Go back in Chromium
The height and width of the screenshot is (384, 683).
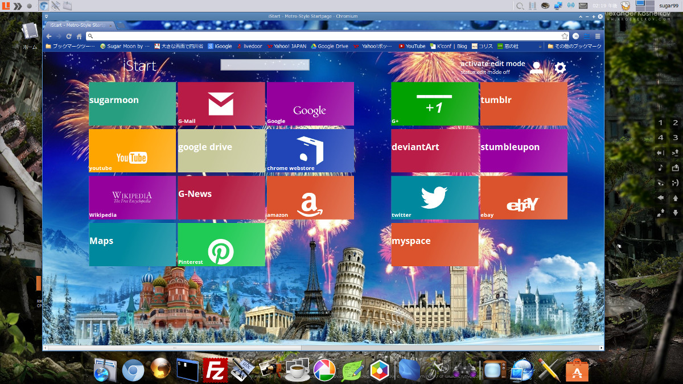pos(49,36)
